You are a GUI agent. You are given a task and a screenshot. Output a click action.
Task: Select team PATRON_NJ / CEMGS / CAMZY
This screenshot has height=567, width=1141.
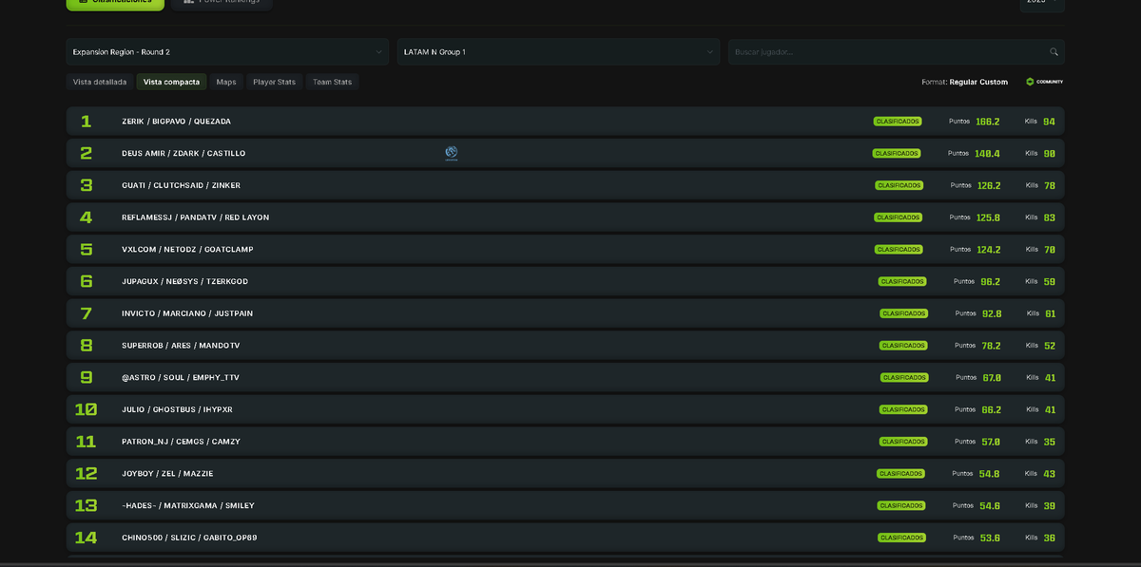click(181, 442)
